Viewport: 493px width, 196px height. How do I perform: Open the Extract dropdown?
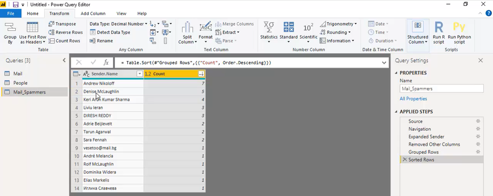[227, 32]
